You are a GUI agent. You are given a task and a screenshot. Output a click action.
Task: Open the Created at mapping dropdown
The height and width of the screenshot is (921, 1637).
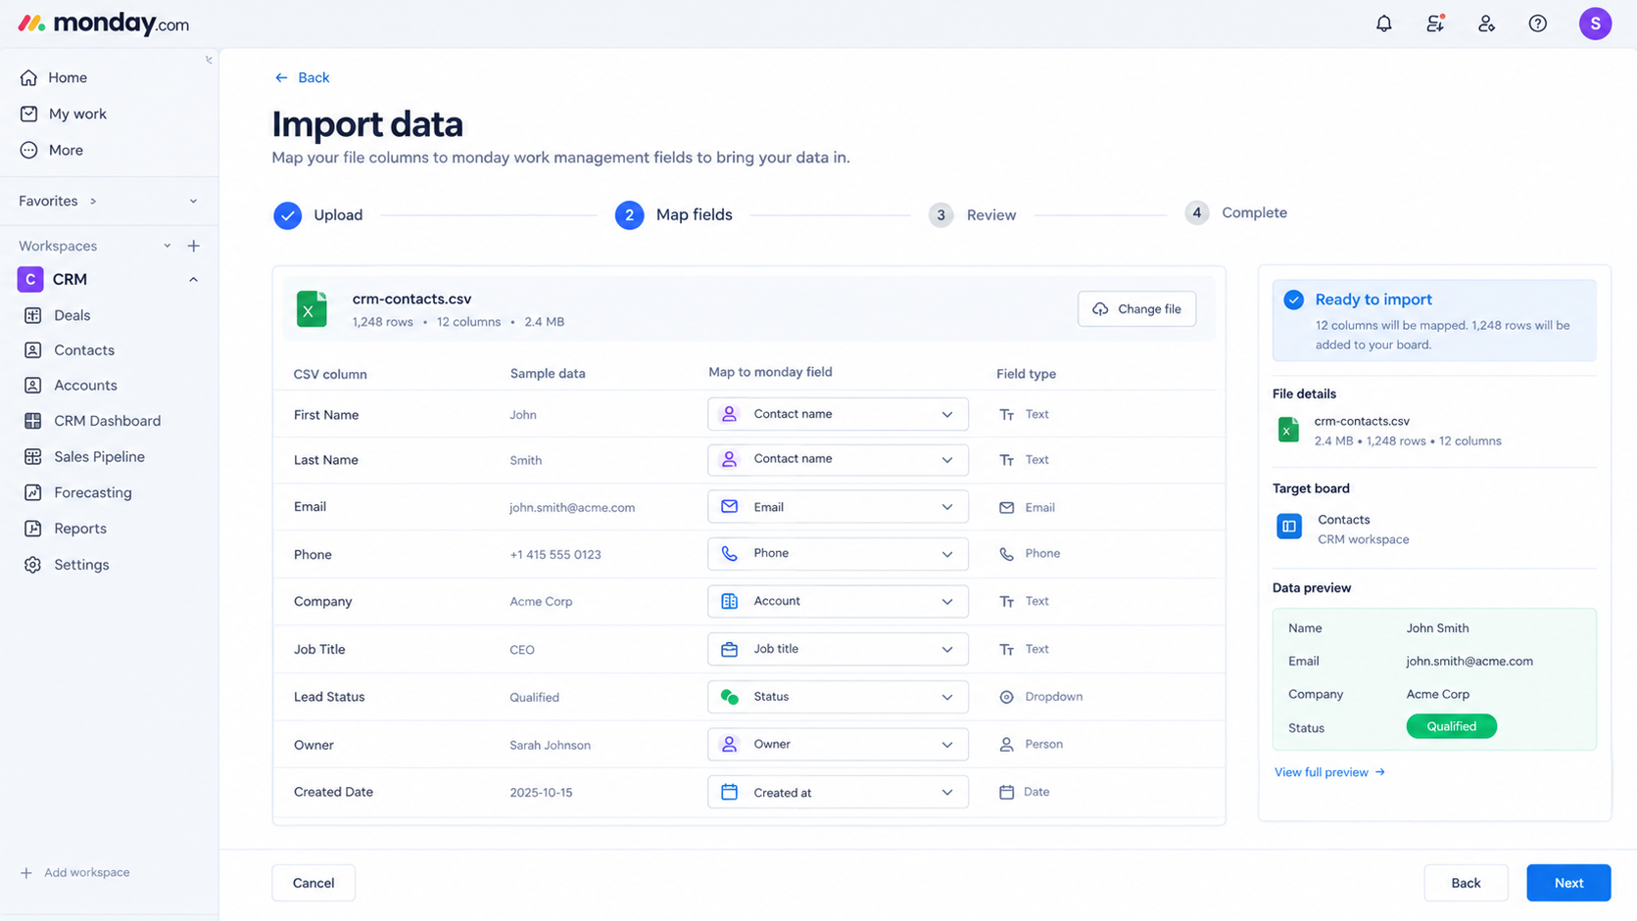point(838,792)
